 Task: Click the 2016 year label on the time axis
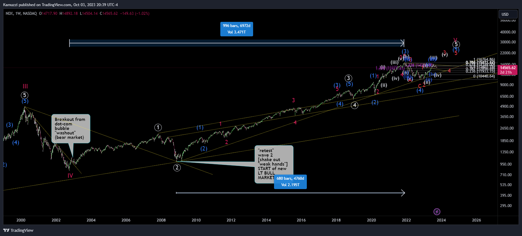coord(301,220)
